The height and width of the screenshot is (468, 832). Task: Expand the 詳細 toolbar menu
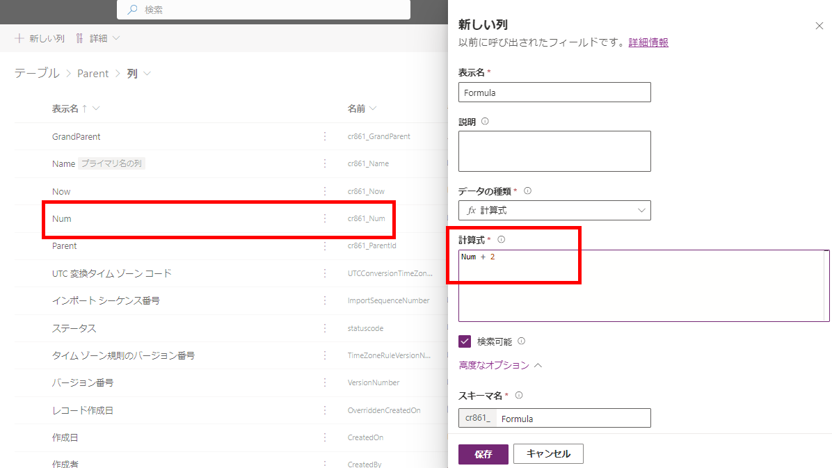(x=97, y=38)
